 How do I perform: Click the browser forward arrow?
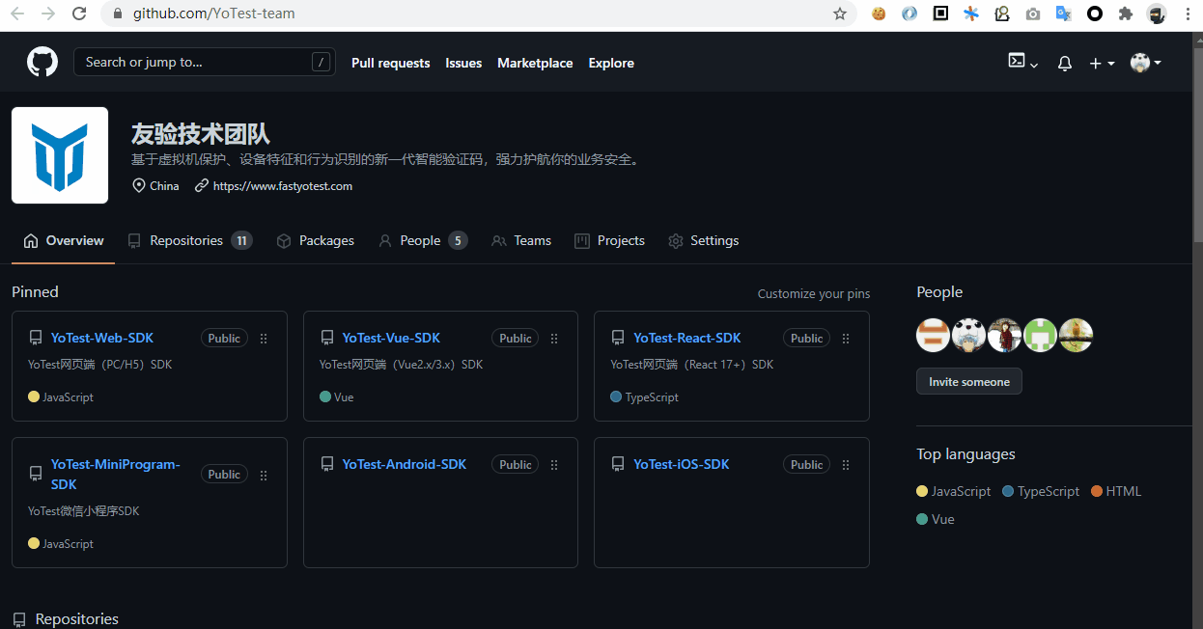pos(48,14)
